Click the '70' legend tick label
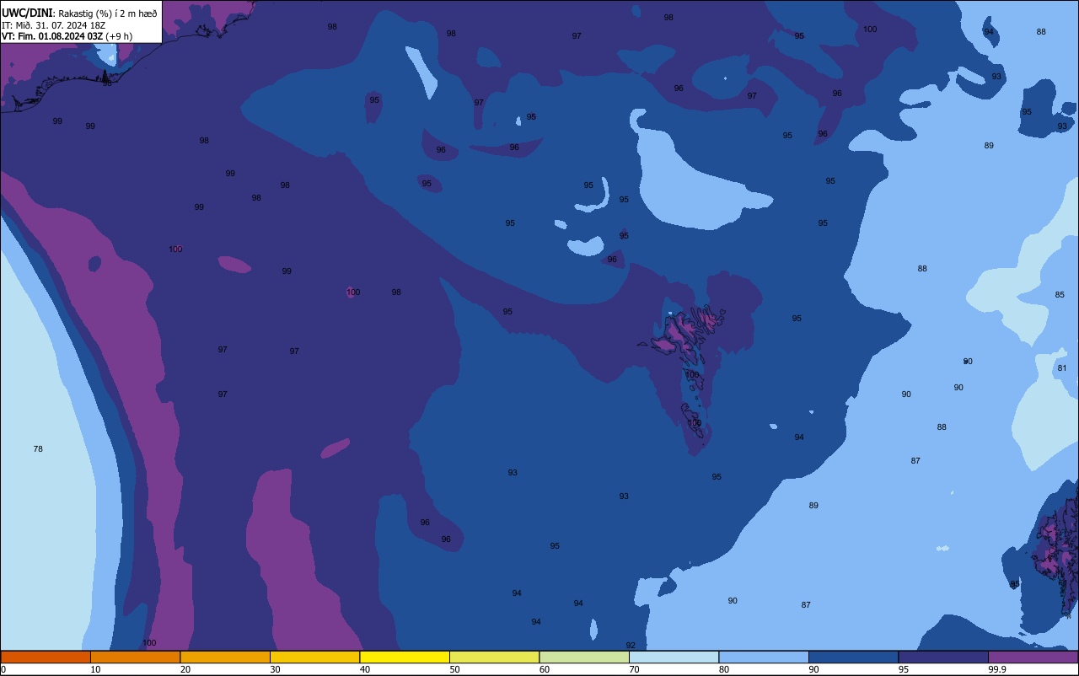The image size is (1079, 676). pos(634,669)
